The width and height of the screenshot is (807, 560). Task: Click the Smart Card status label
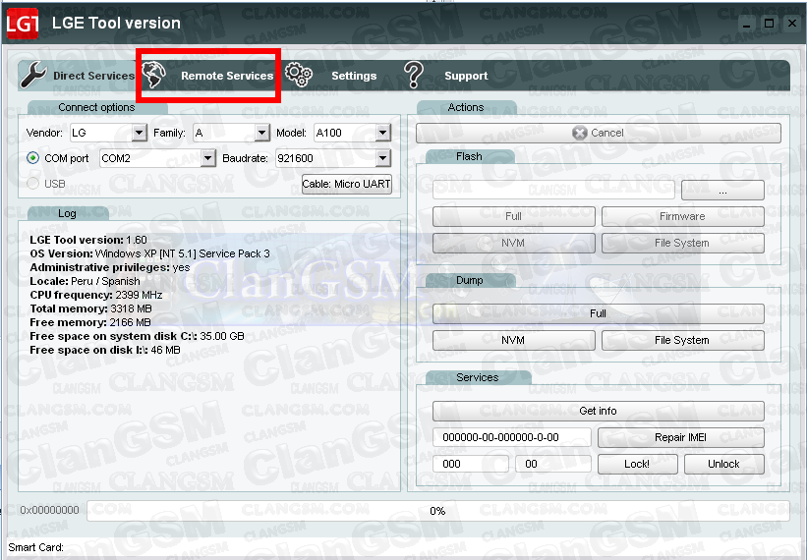point(35,547)
